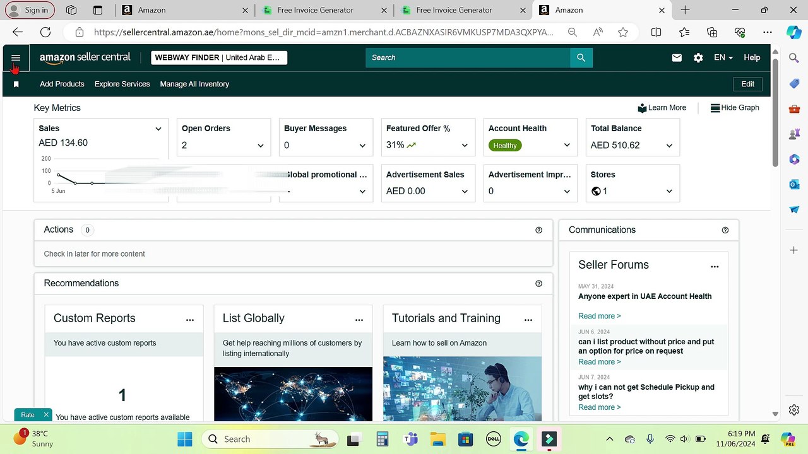
Task: Open the Tutorials and Training options menu
Action: [528, 320]
